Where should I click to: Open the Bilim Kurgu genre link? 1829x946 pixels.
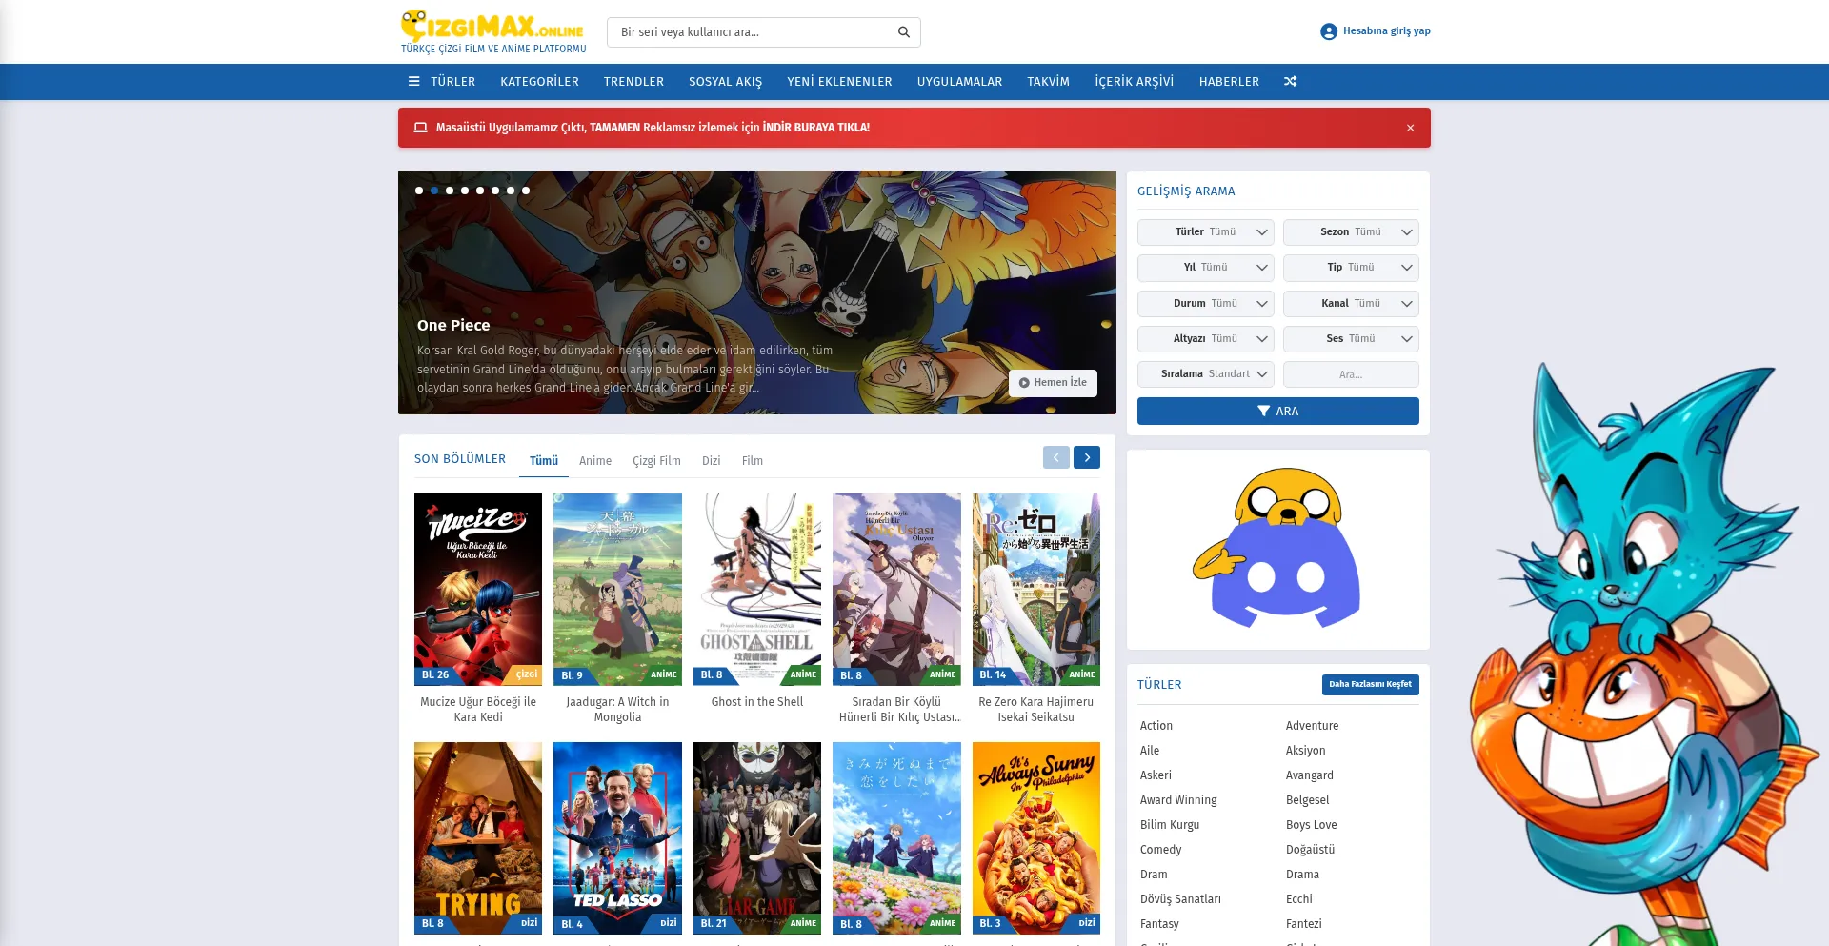[1170, 825]
